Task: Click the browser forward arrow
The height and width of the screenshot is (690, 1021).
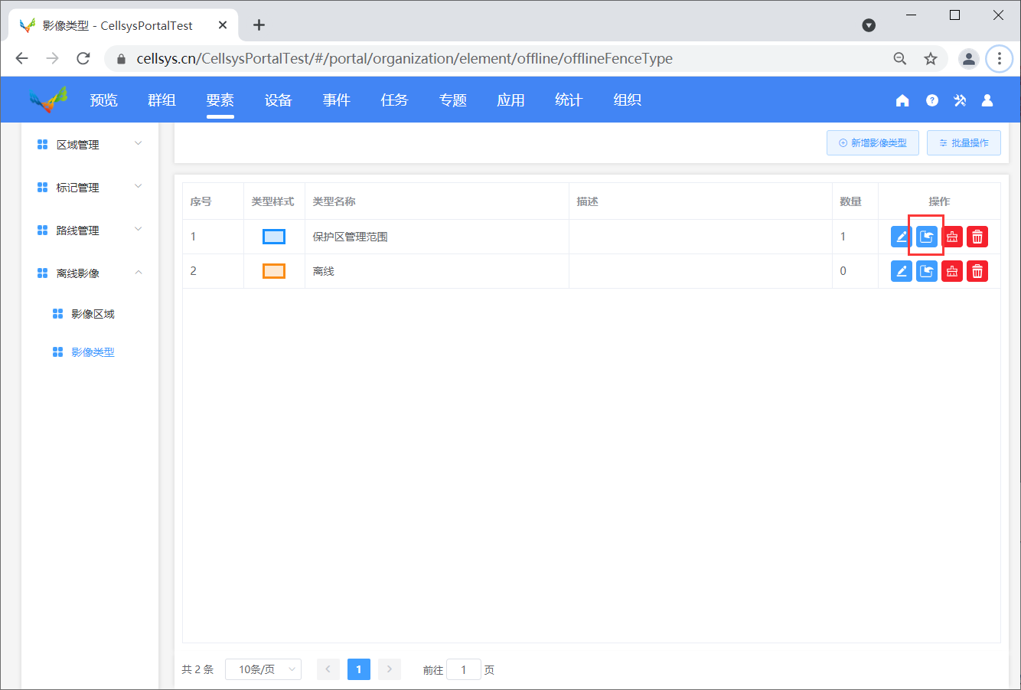Action: (x=52, y=58)
